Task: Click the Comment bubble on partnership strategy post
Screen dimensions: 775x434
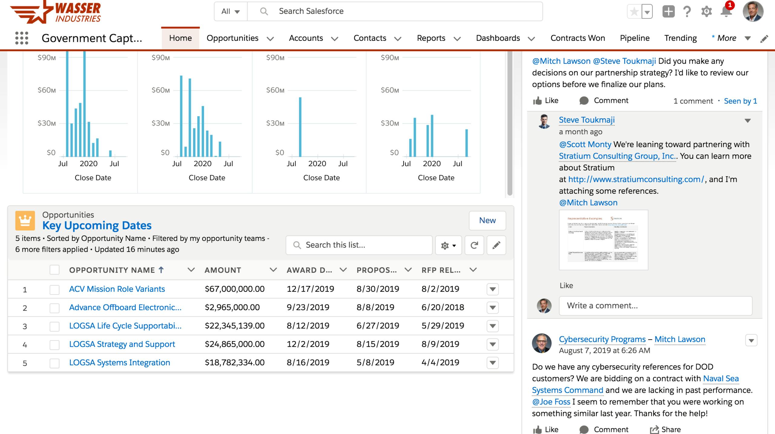Action: [604, 100]
